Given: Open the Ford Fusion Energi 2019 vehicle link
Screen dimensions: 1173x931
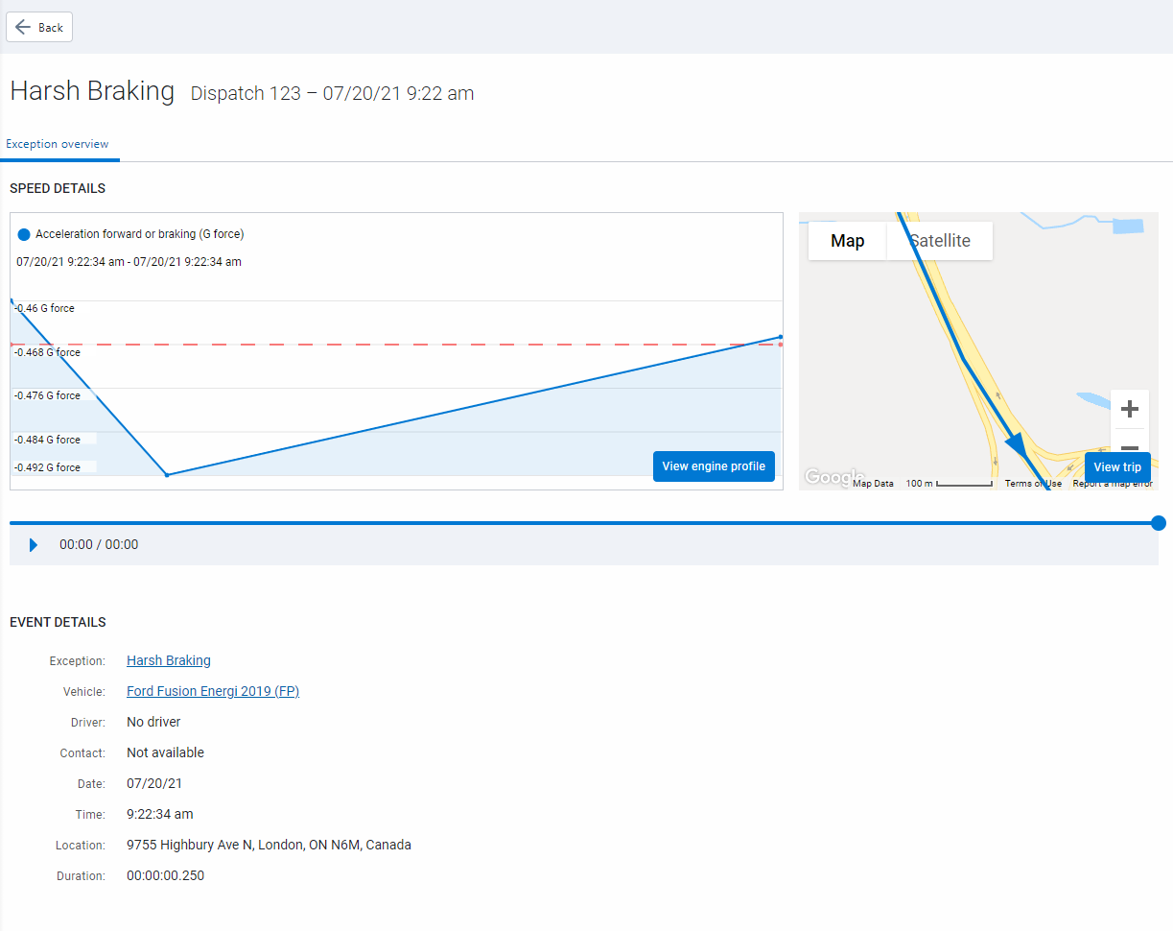Looking at the screenshot, I should 213,691.
